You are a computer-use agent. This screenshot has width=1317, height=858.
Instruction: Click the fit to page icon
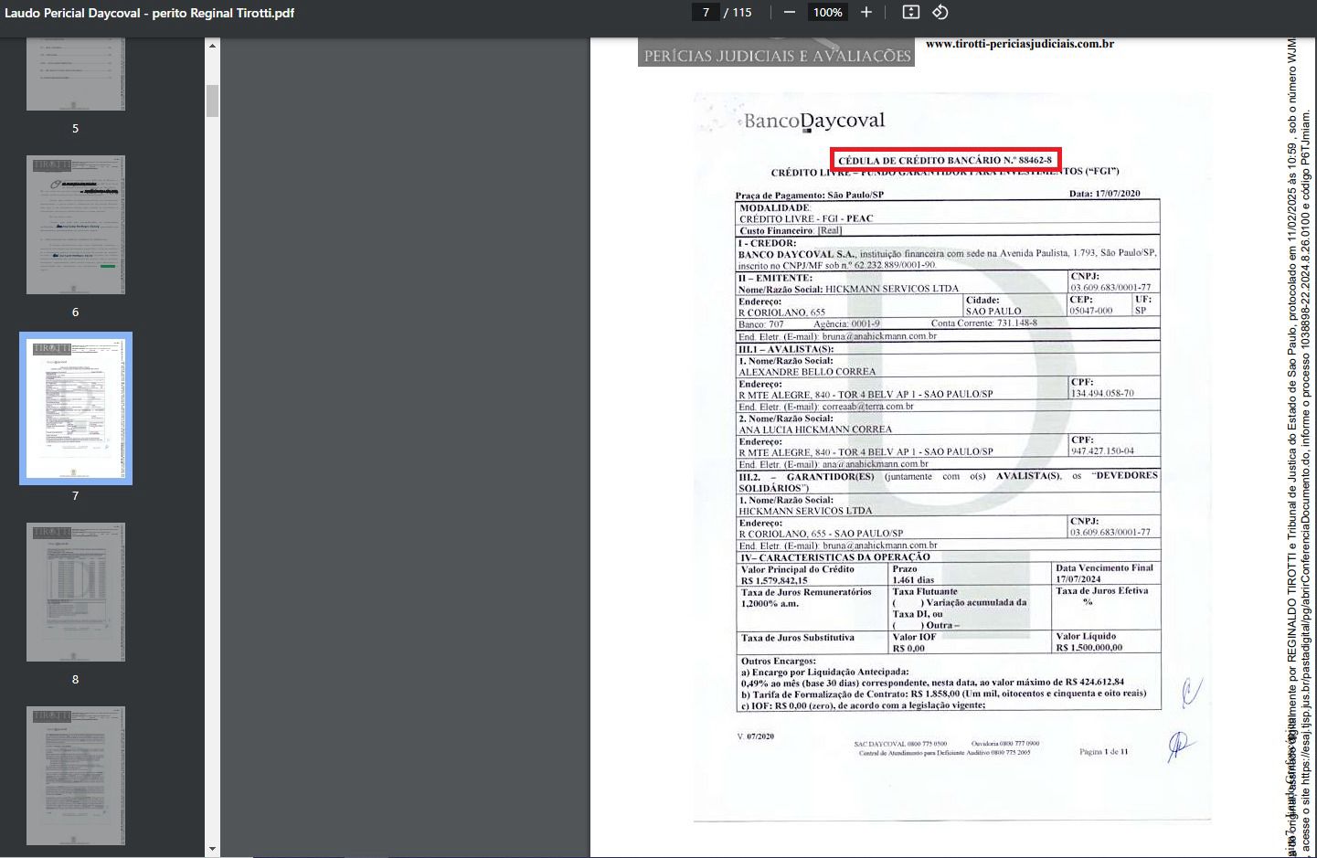click(x=911, y=13)
